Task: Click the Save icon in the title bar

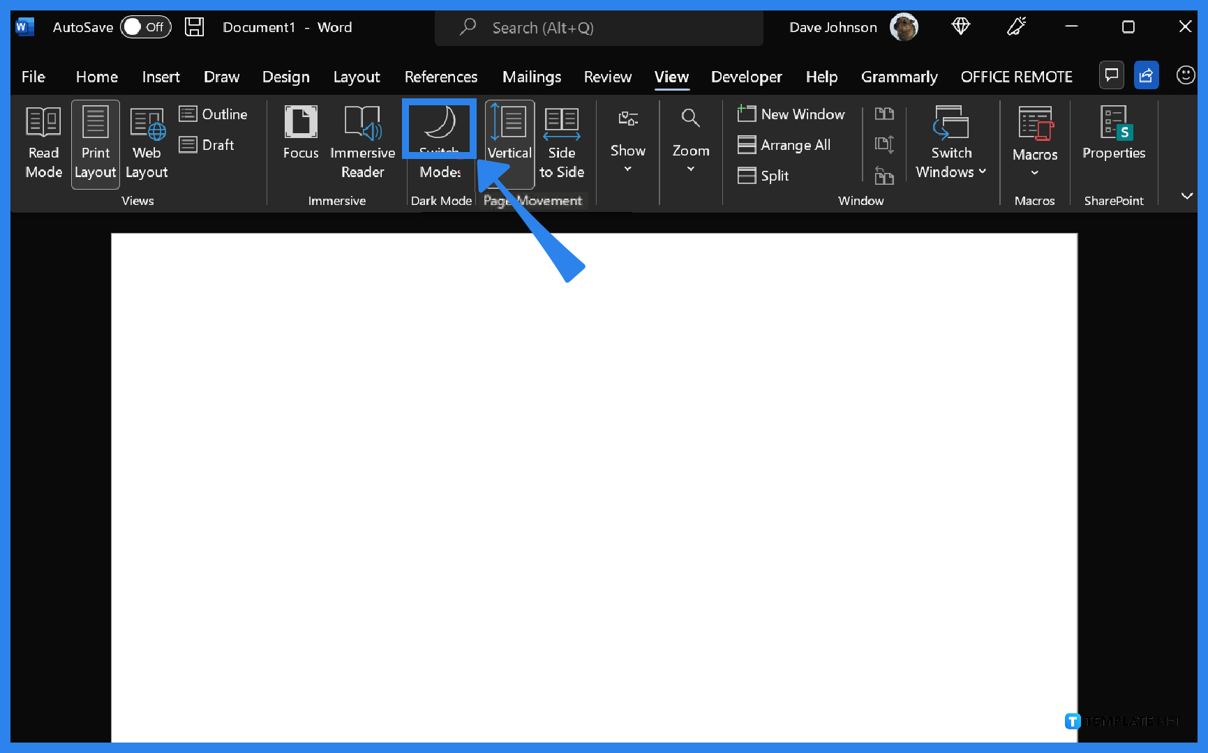Action: 194,26
